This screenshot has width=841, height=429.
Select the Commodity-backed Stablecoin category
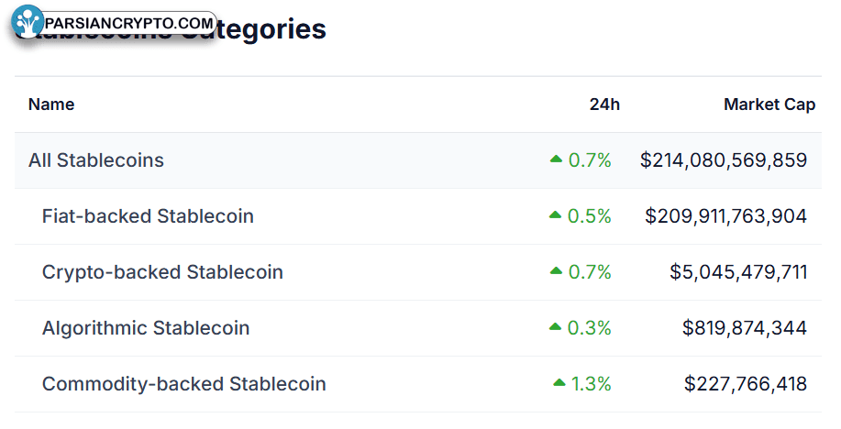pos(184,383)
